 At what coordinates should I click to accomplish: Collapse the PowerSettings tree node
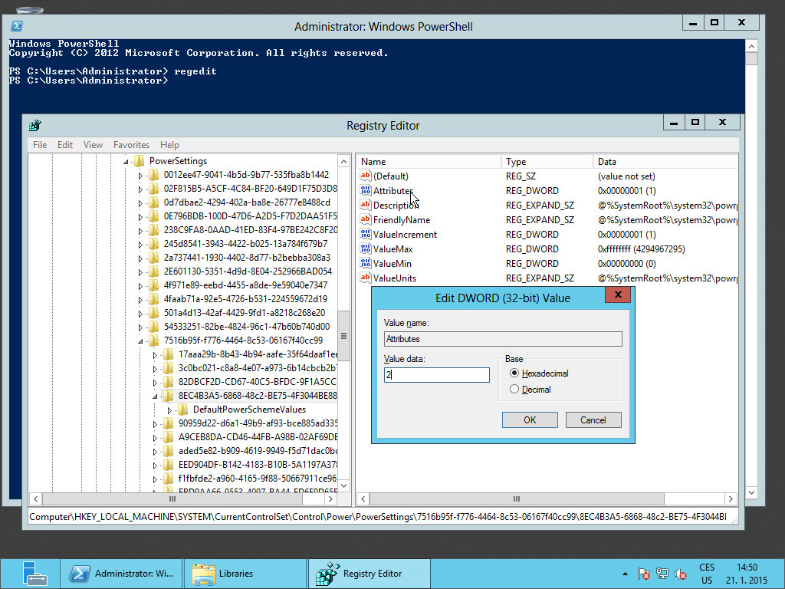click(x=126, y=162)
